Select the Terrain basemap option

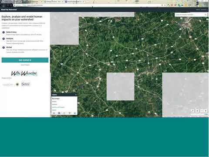tap(54, 110)
